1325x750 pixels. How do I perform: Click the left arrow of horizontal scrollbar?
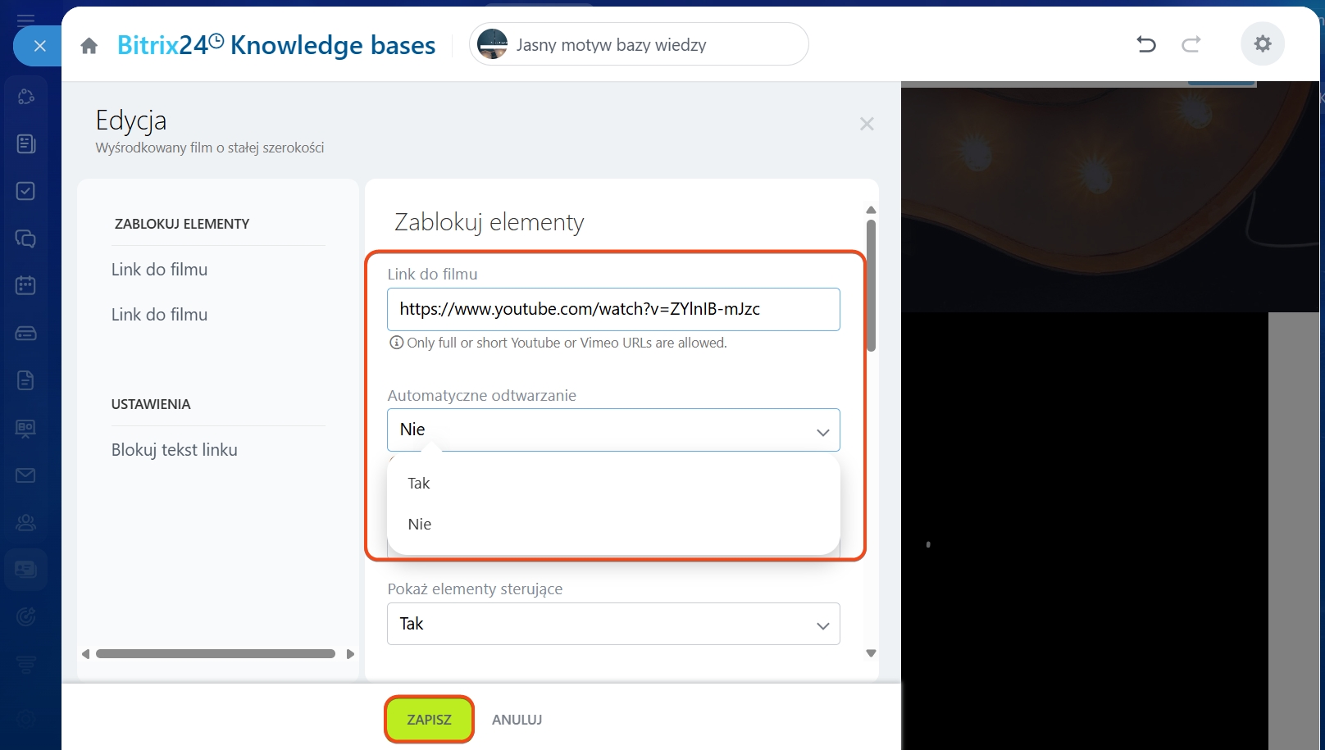[x=85, y=654]
